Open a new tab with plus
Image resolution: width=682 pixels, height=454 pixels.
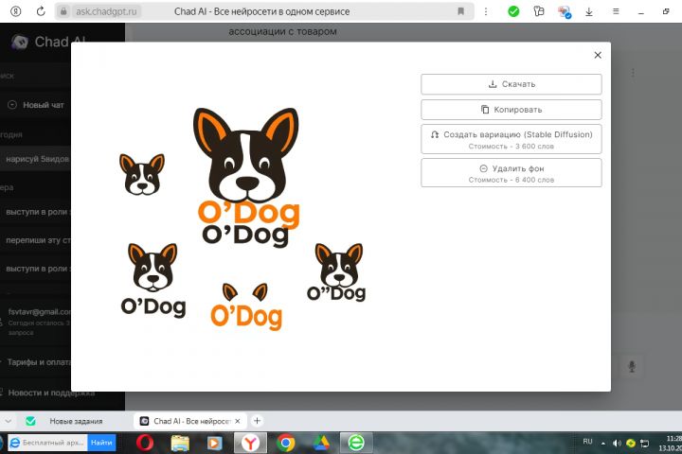[257, 421]
